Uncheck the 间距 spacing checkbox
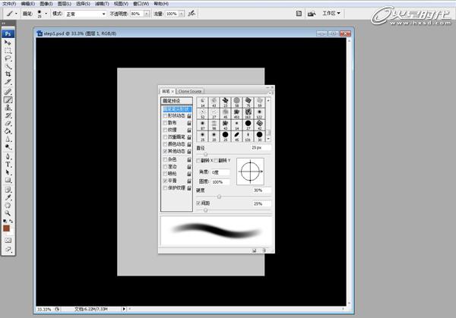The image size is (456, 318). [198, 203]
